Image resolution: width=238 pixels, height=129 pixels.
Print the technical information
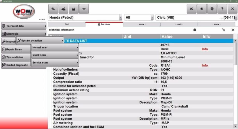tap(195, 30)
